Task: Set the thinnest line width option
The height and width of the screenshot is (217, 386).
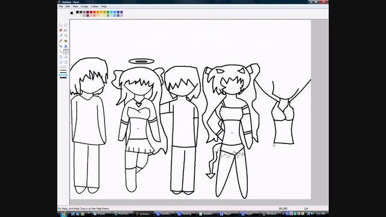Action: pyautogui.click(x=63, y=68)
